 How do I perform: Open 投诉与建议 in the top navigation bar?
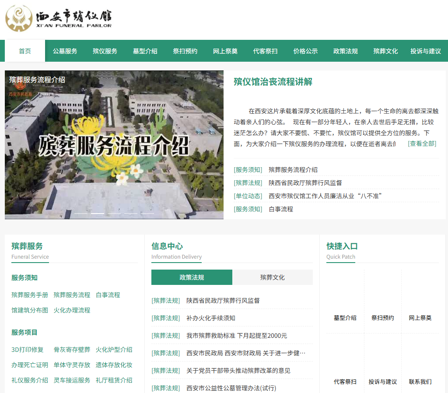click(425, 51)
